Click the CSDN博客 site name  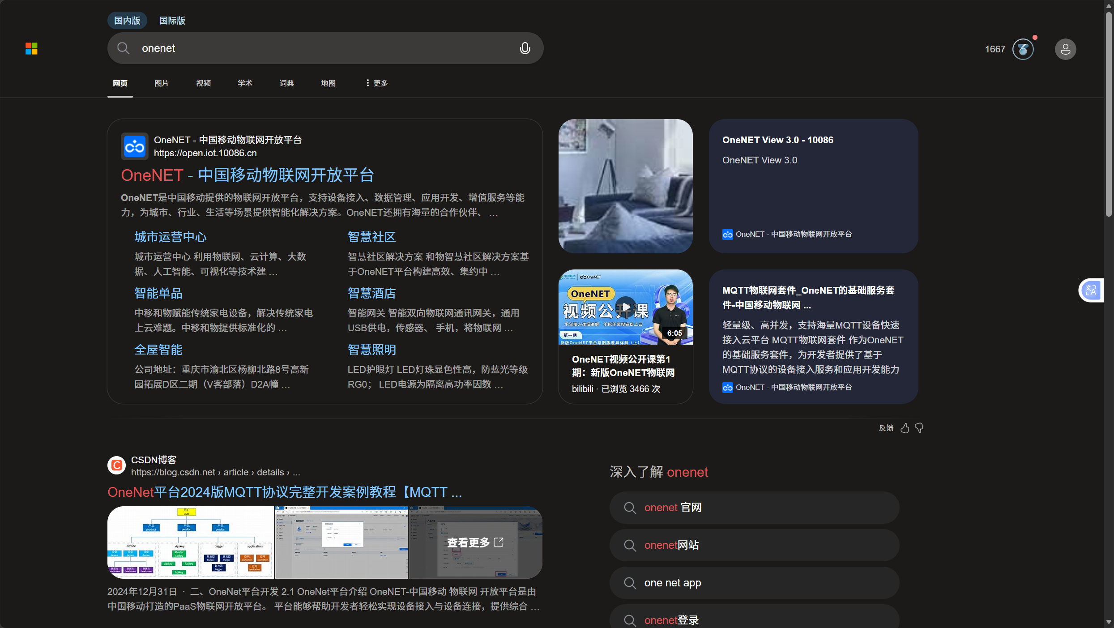pyautogui.click(x=154, y=460)
